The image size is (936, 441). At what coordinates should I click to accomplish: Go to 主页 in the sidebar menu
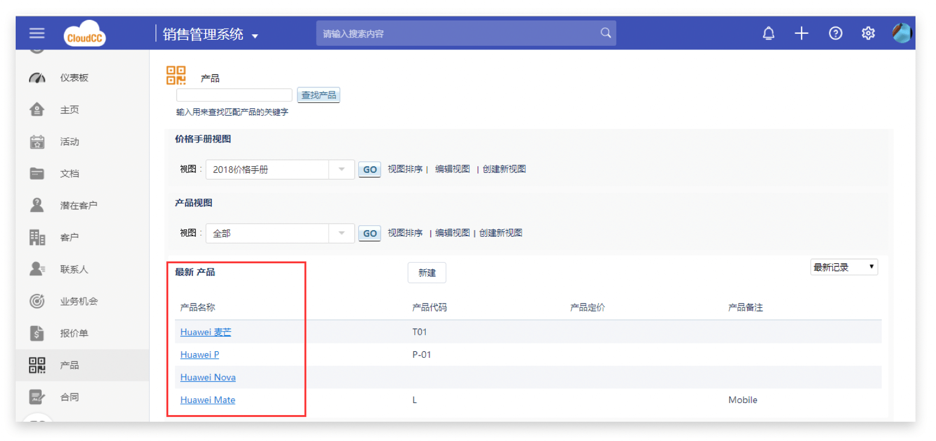(69, 110)
